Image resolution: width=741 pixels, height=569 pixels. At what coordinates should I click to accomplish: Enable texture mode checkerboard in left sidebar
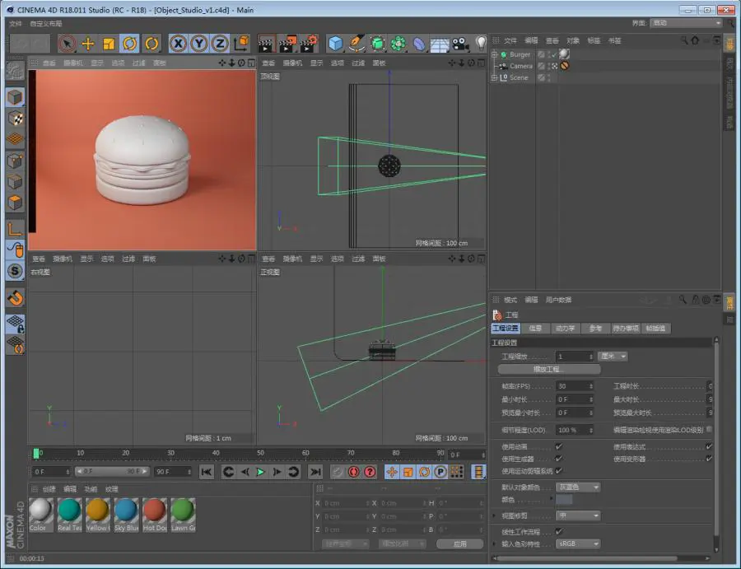coord(15,119)
